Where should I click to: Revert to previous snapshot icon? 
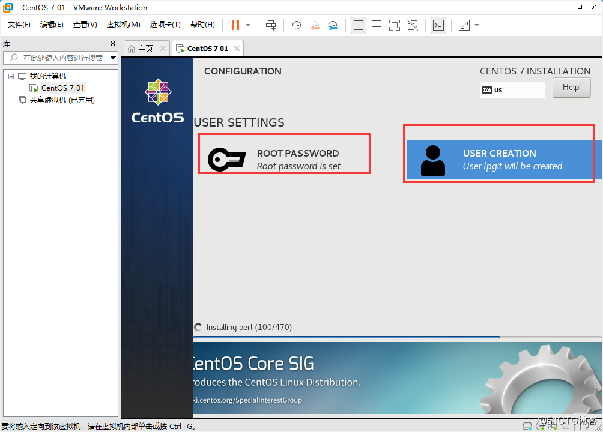pyautogui.click(x=315, y=25)
